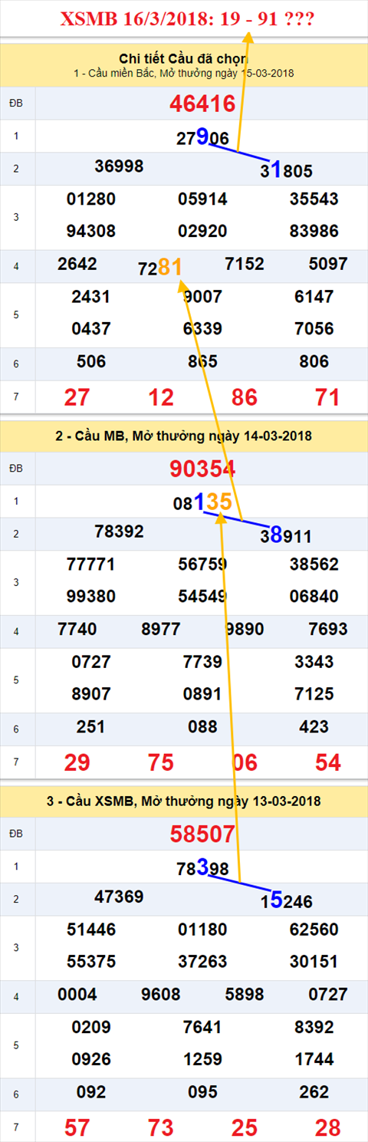Select third prize number 37263

[202, 961]
